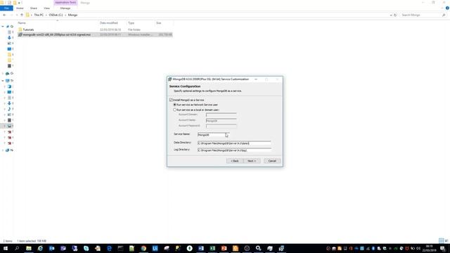
Task: Open Word from taskbar
Action: (201, 248)
